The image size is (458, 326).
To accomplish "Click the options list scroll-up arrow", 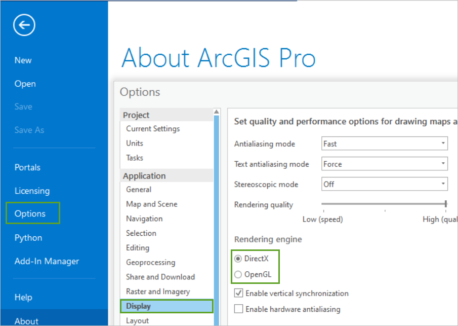I will click(x=217, y=112).
